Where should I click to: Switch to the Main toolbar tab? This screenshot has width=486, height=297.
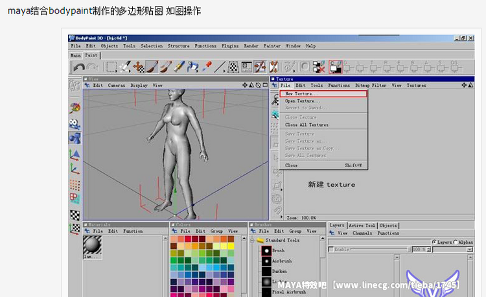point(75,56)
